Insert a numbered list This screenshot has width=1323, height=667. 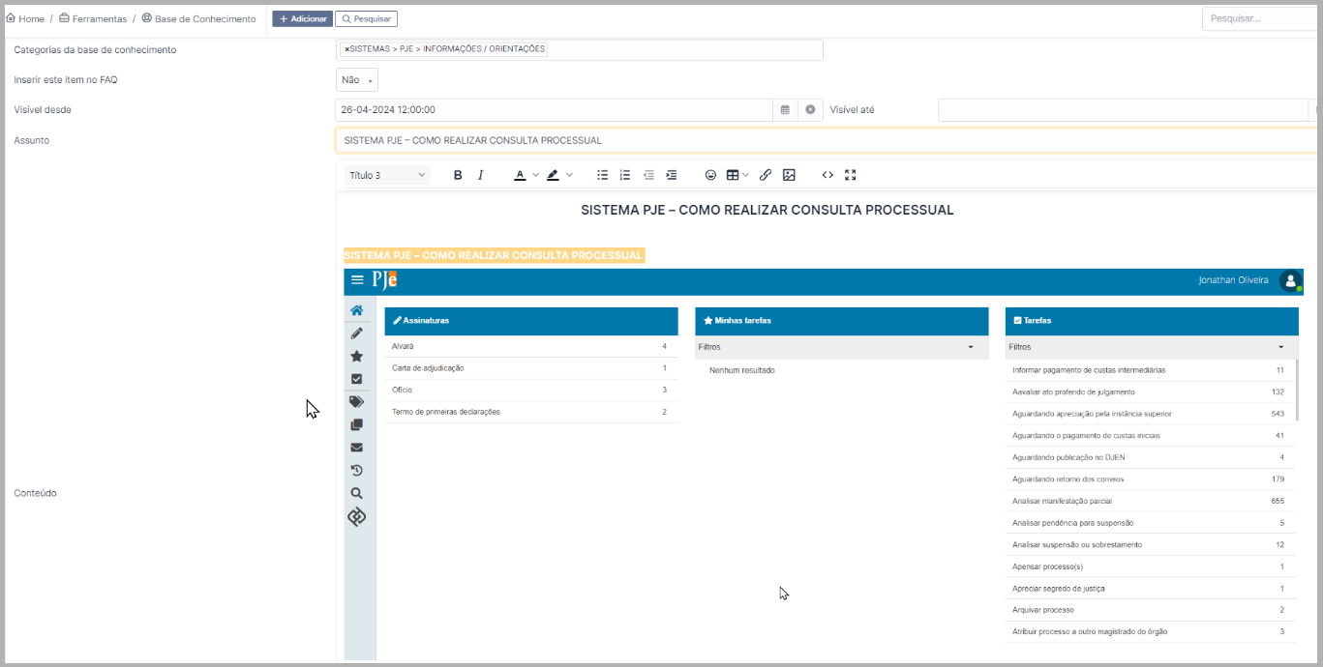[625, 175]
